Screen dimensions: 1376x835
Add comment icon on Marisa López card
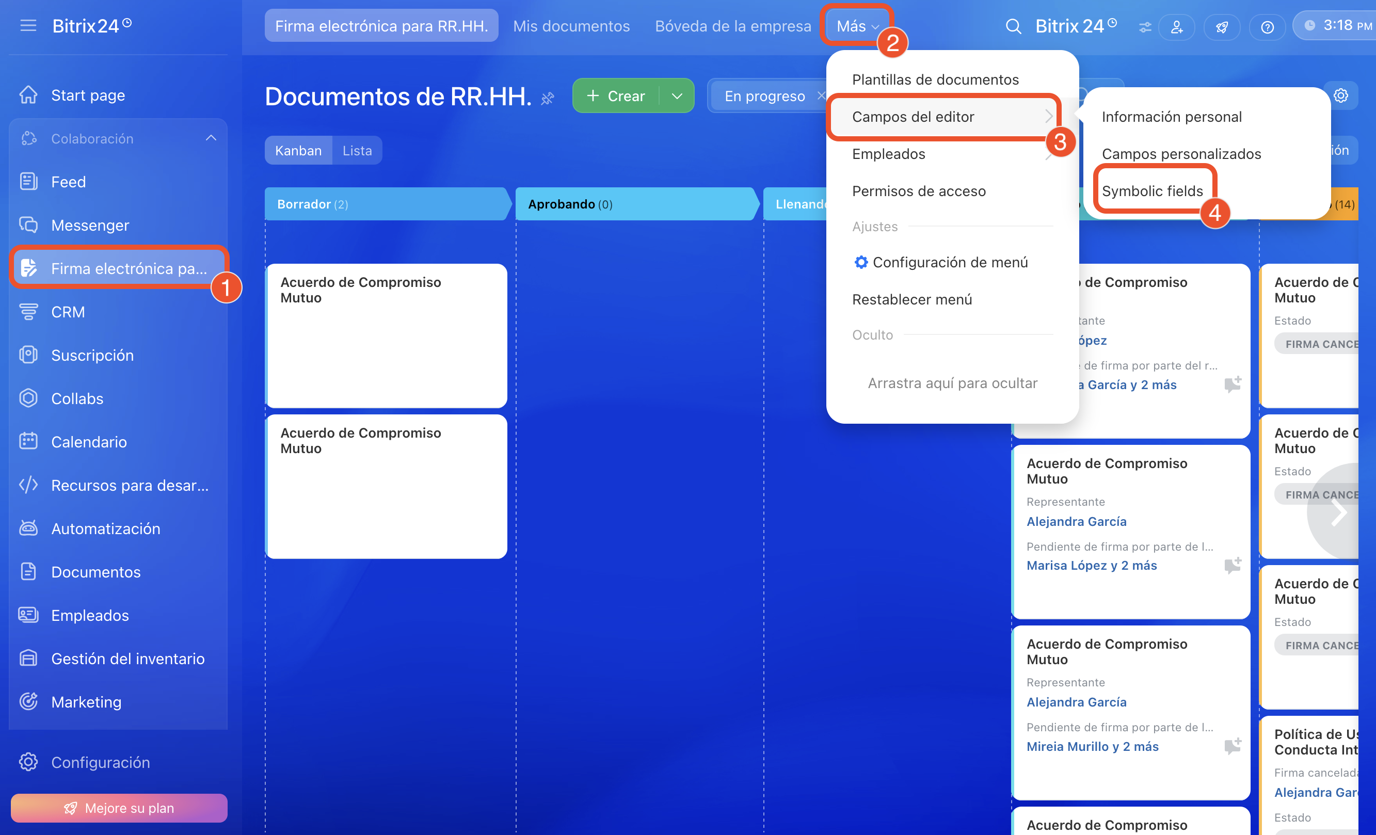pos(1233,565)
